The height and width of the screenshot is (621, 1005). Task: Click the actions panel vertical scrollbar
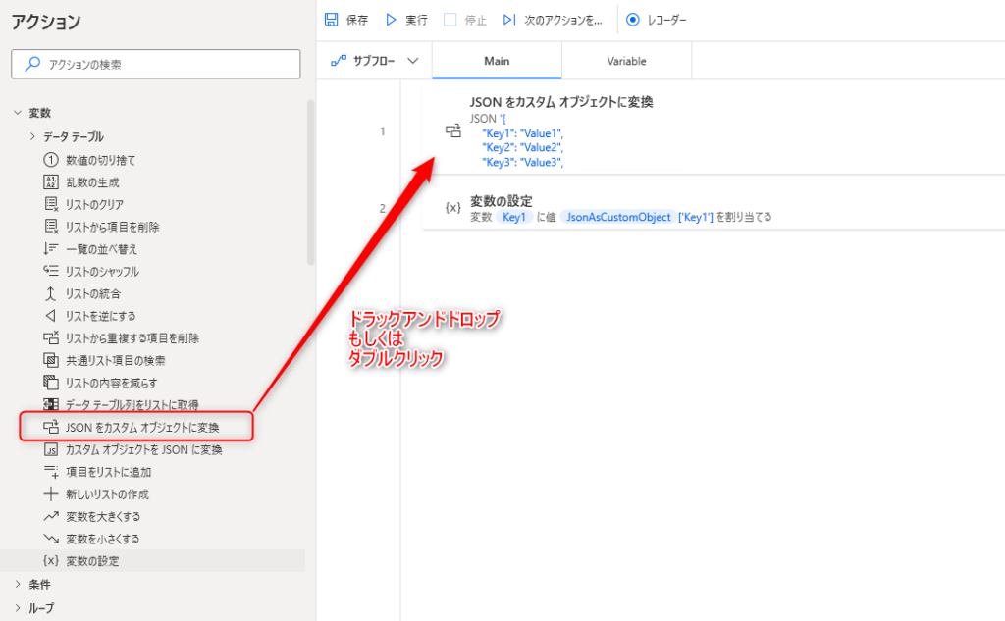click(311, 181)
